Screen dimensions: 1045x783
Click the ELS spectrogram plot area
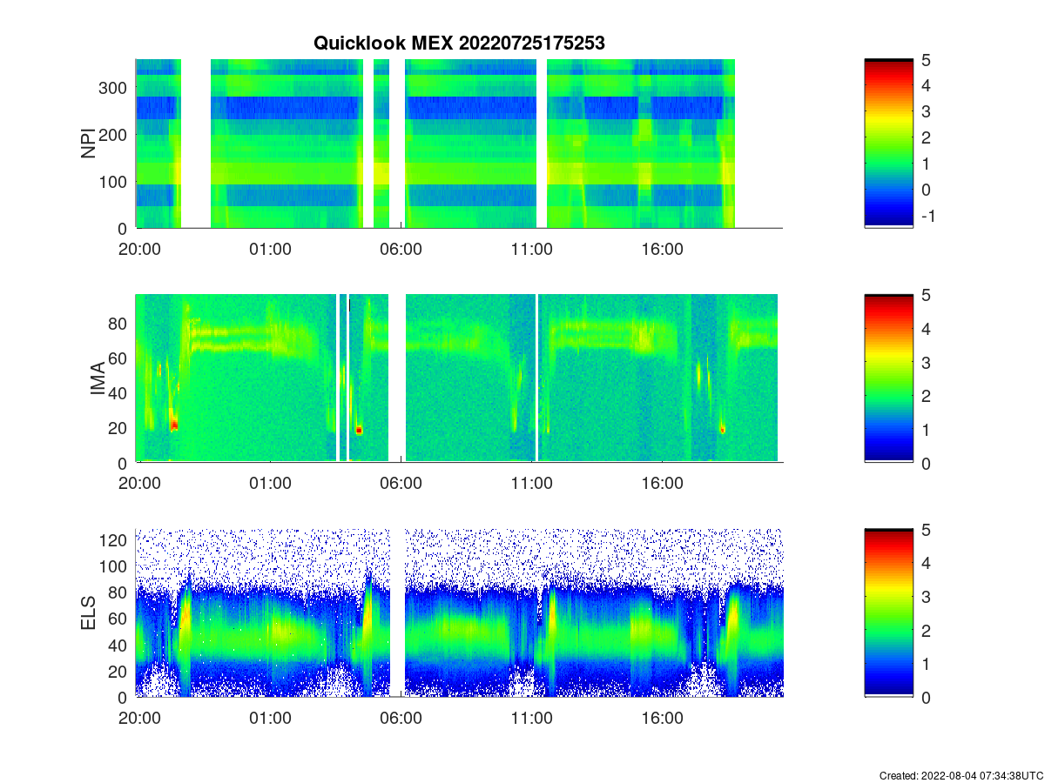459,612
